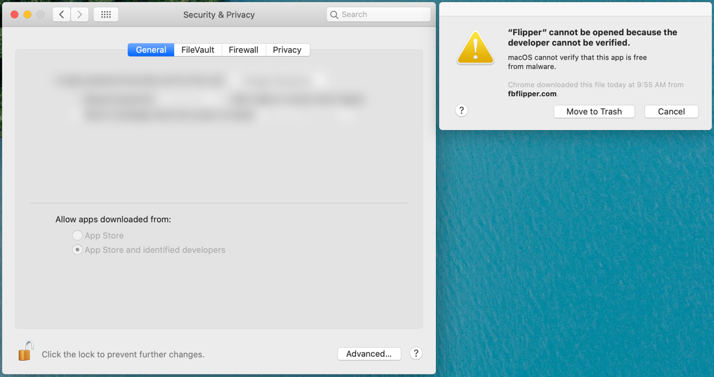Select App Store and identified developers option
This screenshot has height=377, width=714.
pyautogui.click(x=77, y=250)
